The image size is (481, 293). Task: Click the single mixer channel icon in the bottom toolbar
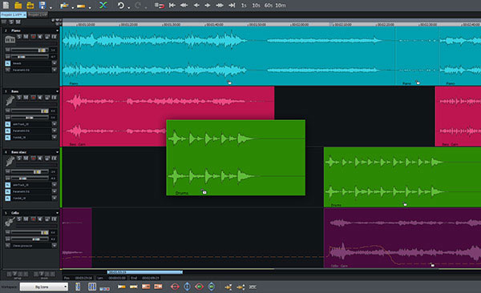click(78, 287)
